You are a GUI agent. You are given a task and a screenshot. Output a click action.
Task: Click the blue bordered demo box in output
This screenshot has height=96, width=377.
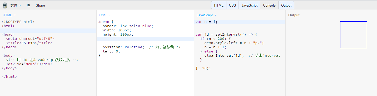(354, 35)
